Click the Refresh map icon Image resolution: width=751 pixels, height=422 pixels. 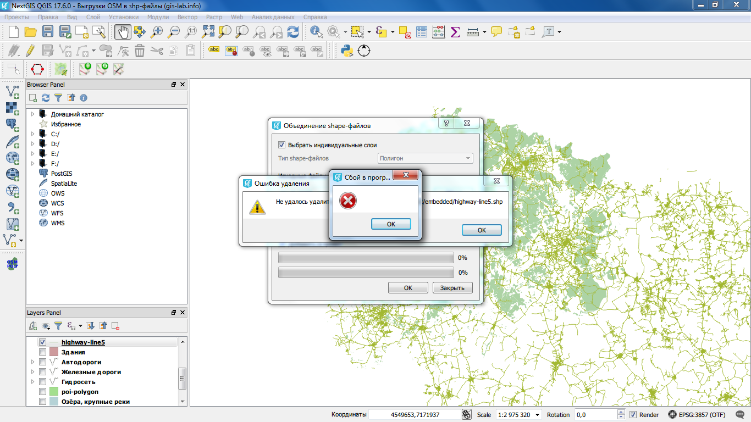pyautogui.click(x=294, y=32)
